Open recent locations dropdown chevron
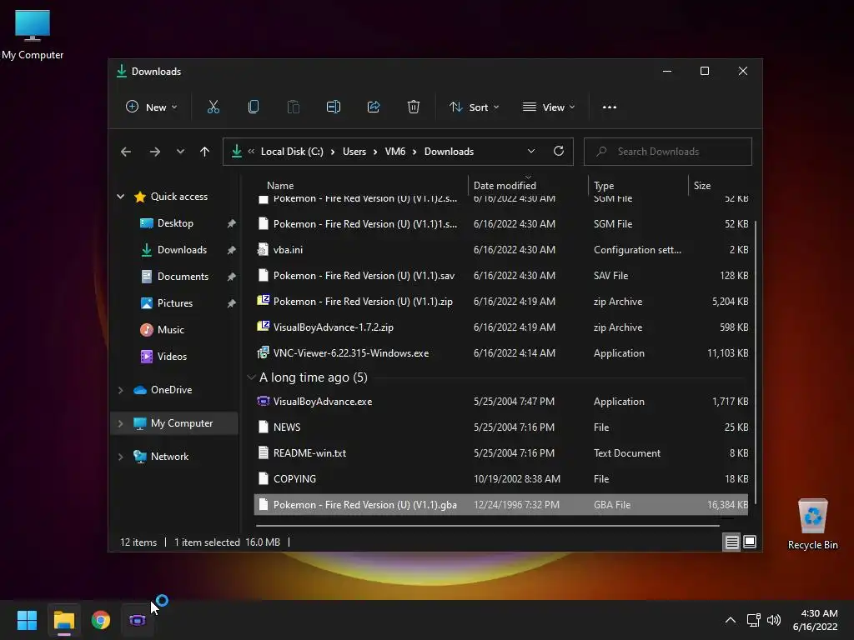This screenshot has height=640, width=854. click(180, 152)
